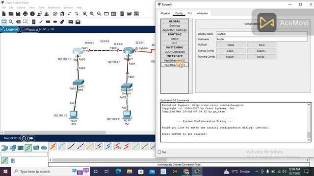The height and width of the screenshot is (176, 314).
Task: Click the Copy icon in the toolbar
Action: click(x=55, y=14)
